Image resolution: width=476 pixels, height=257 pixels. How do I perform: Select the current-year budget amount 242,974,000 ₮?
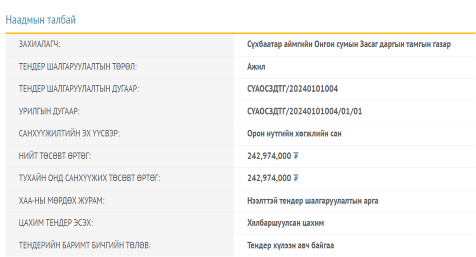pos(273,178)
